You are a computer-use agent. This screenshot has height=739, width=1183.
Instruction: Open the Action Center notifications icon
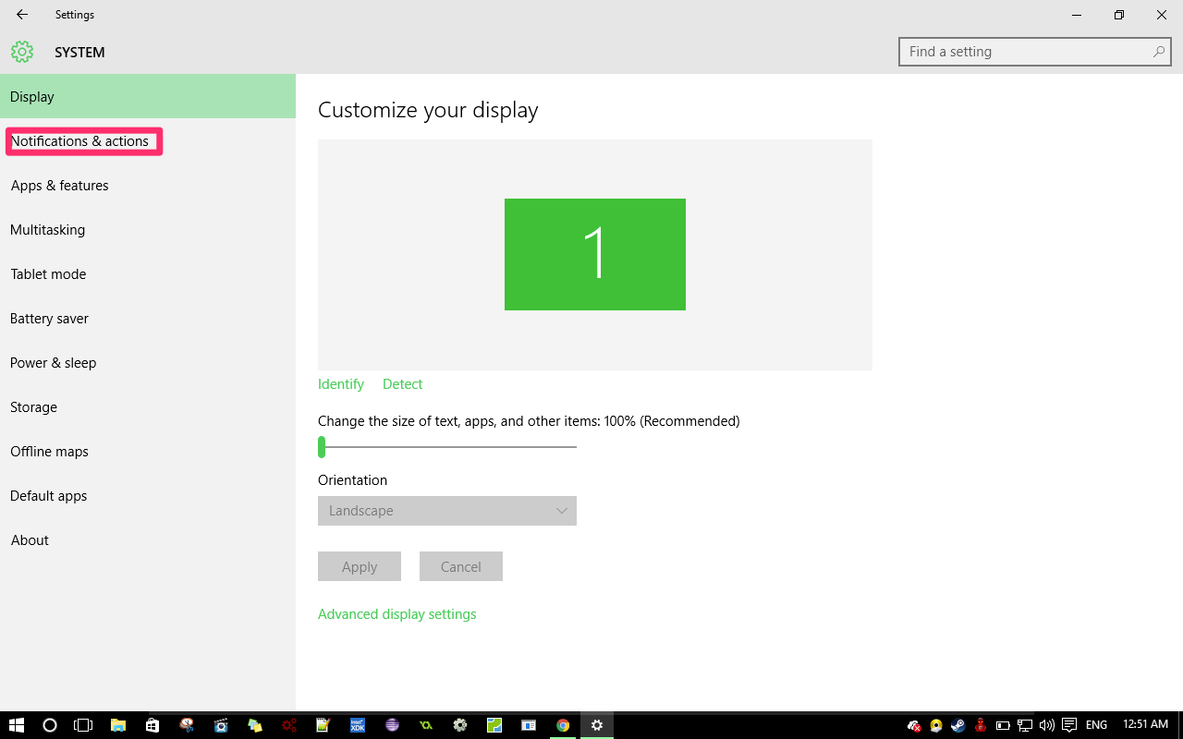[1068, 725]
